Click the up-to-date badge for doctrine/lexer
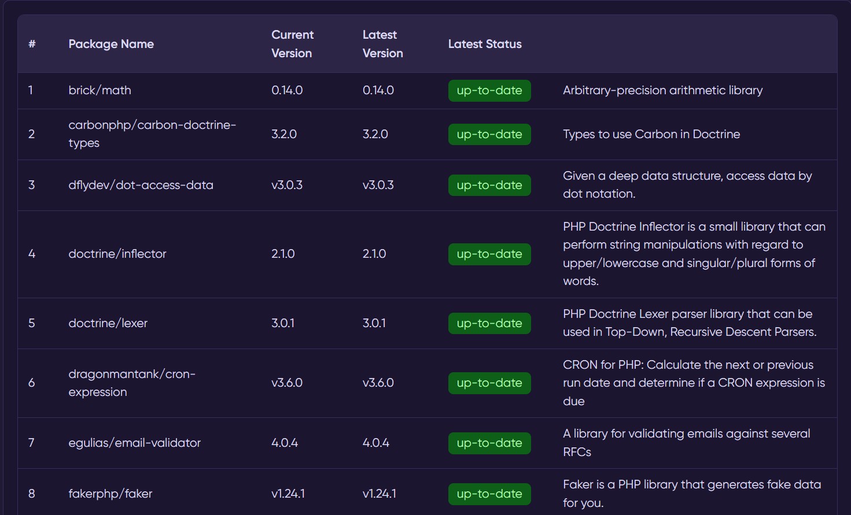Viewport: 851px width, 515px height. [x=489, y=324]
